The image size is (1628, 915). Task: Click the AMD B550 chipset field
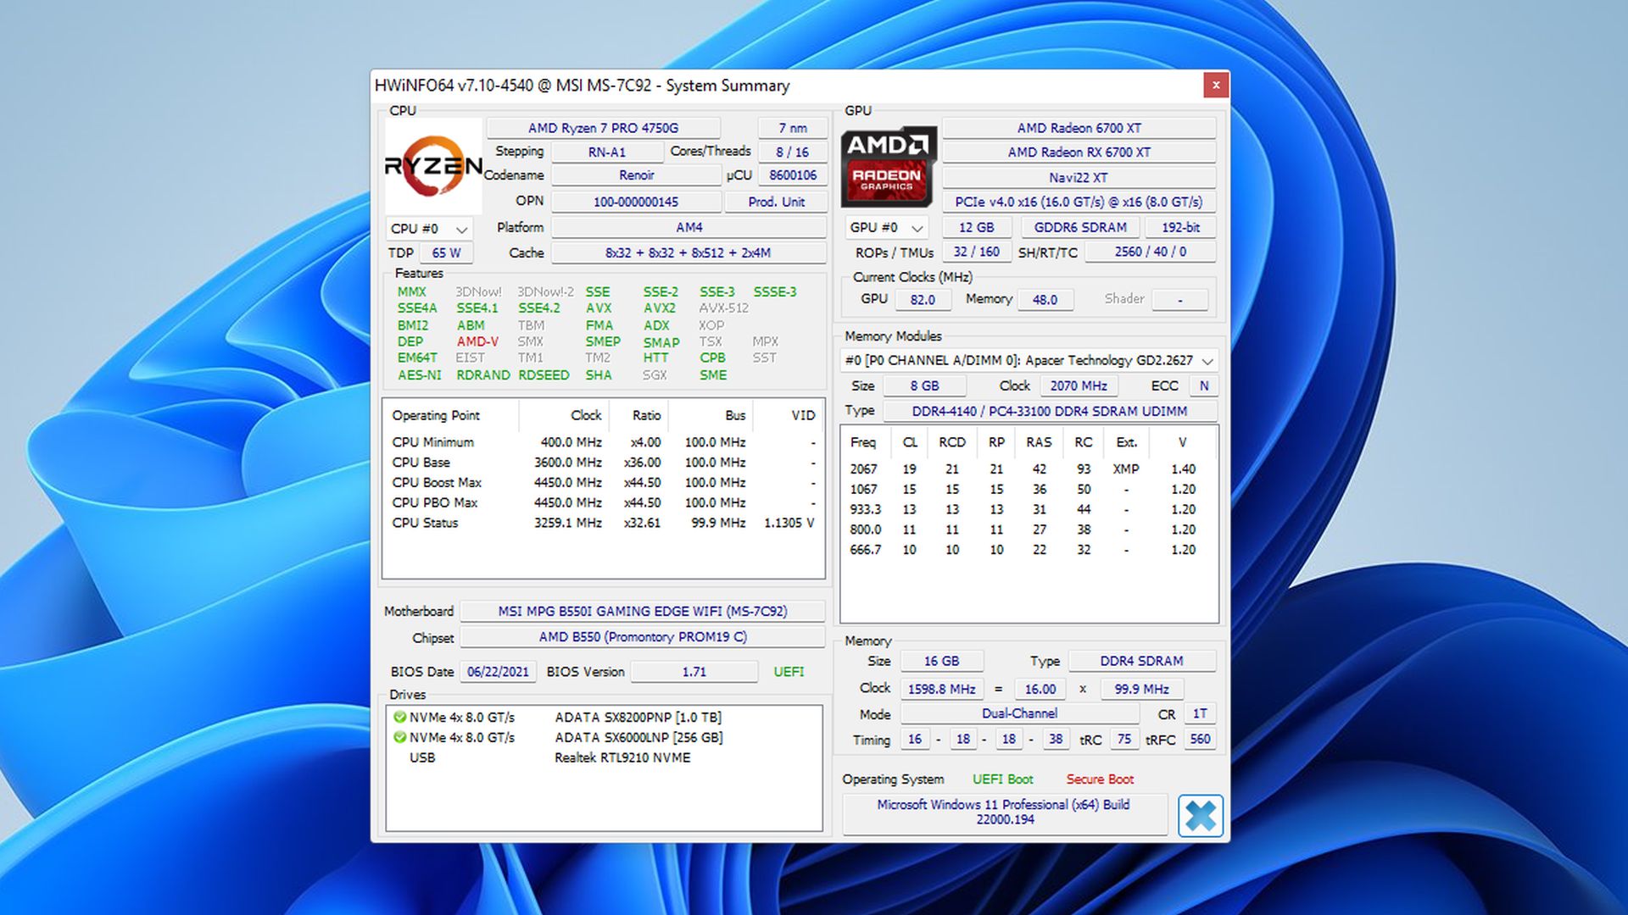point(643,637)
